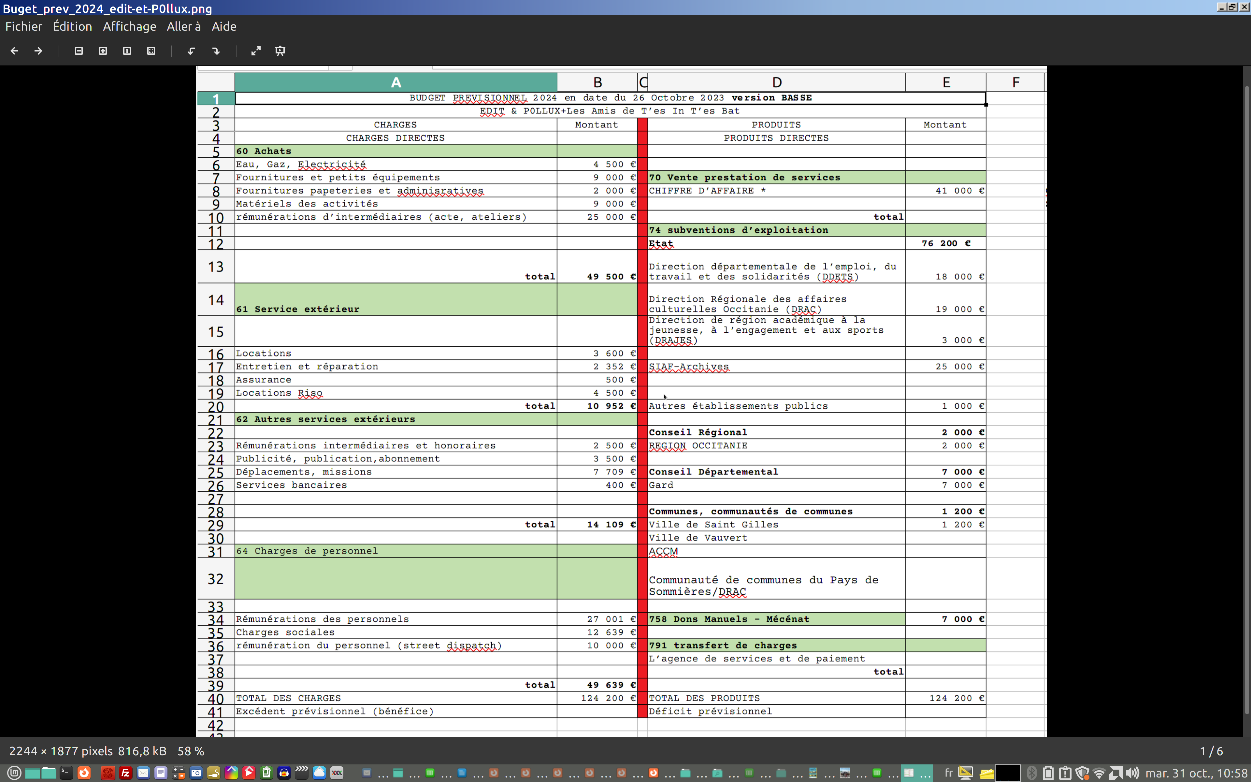Rotate the image clockwise

tap(216, 51)
